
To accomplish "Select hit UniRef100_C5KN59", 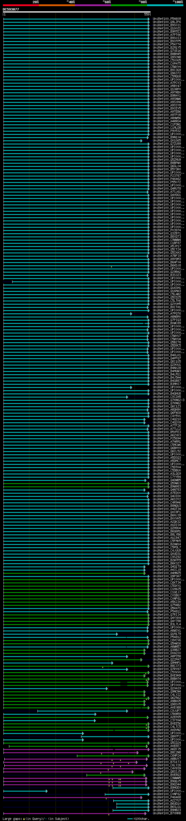I will click(167, 714).
